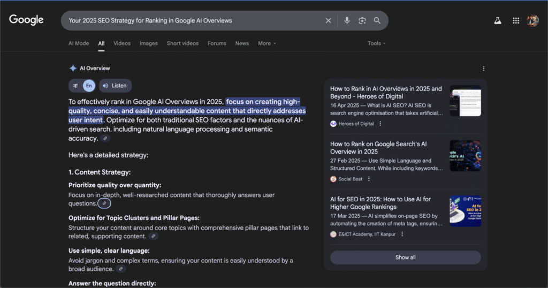Open Google Lens image search icon
Viewport: 548px width, 288px height.
coord(362,21)
